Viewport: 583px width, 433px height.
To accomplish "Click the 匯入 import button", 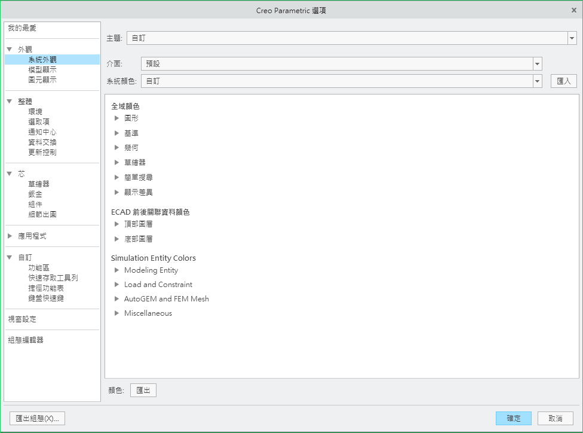I will click(x=563, y=81).
